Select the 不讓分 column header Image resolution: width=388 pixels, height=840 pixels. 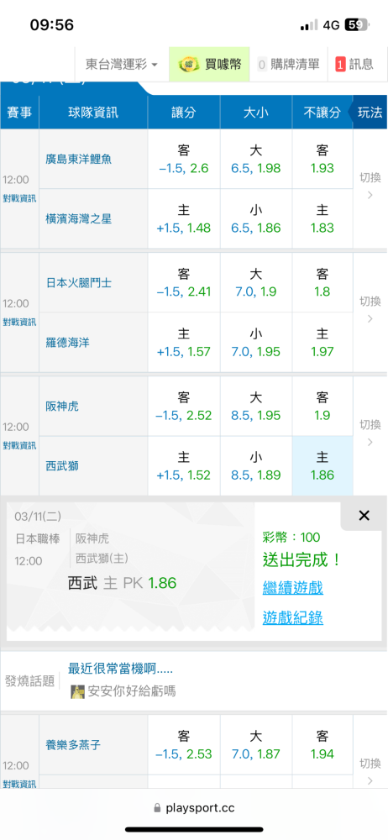click(x=322, y=113)
